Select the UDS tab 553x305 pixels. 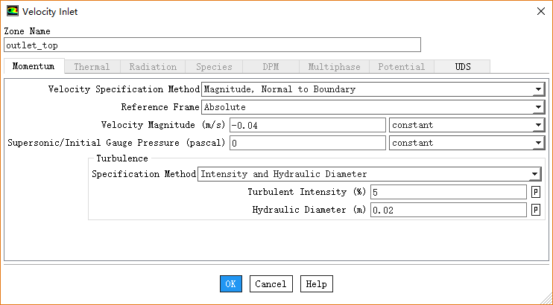463,67
